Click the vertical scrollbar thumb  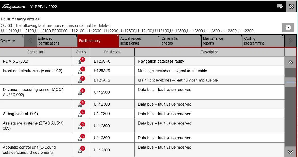[290, 82]
